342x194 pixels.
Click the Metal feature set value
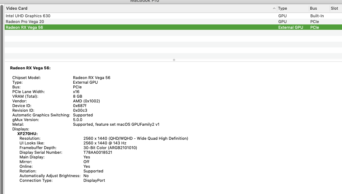tap(116, 124)
